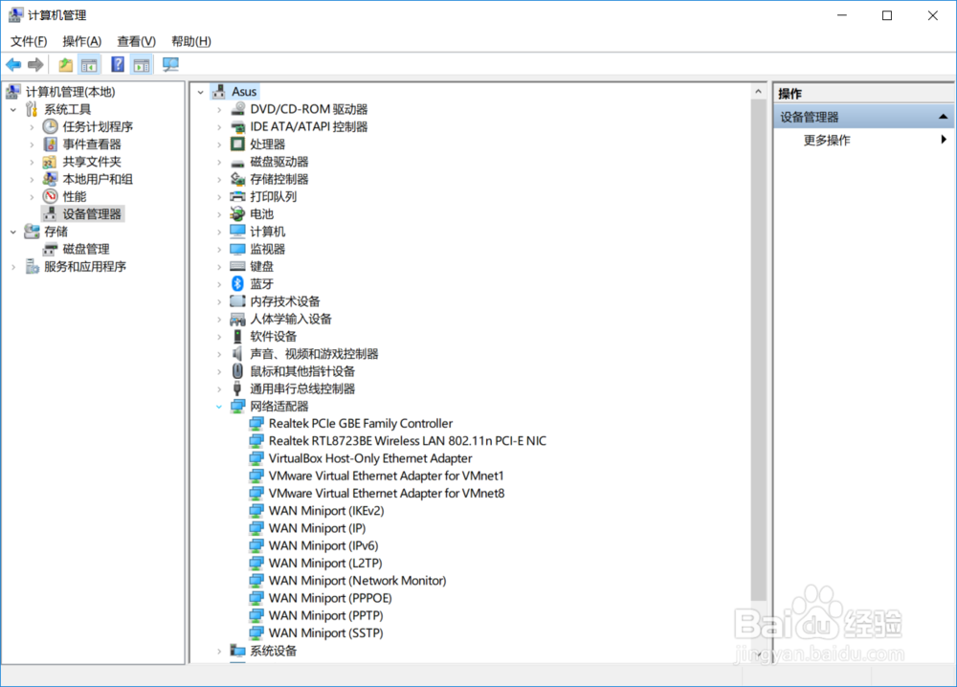This screenshot has height=687, width=957.
Task: Click the 监视器 monitor icon
Action: [x=237, y=249]
